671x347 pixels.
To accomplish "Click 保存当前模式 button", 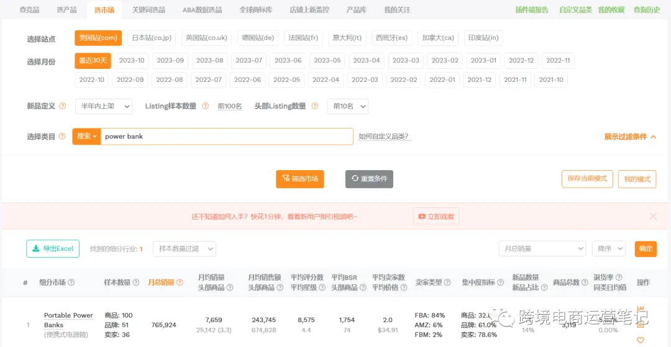I will (587, 179).
